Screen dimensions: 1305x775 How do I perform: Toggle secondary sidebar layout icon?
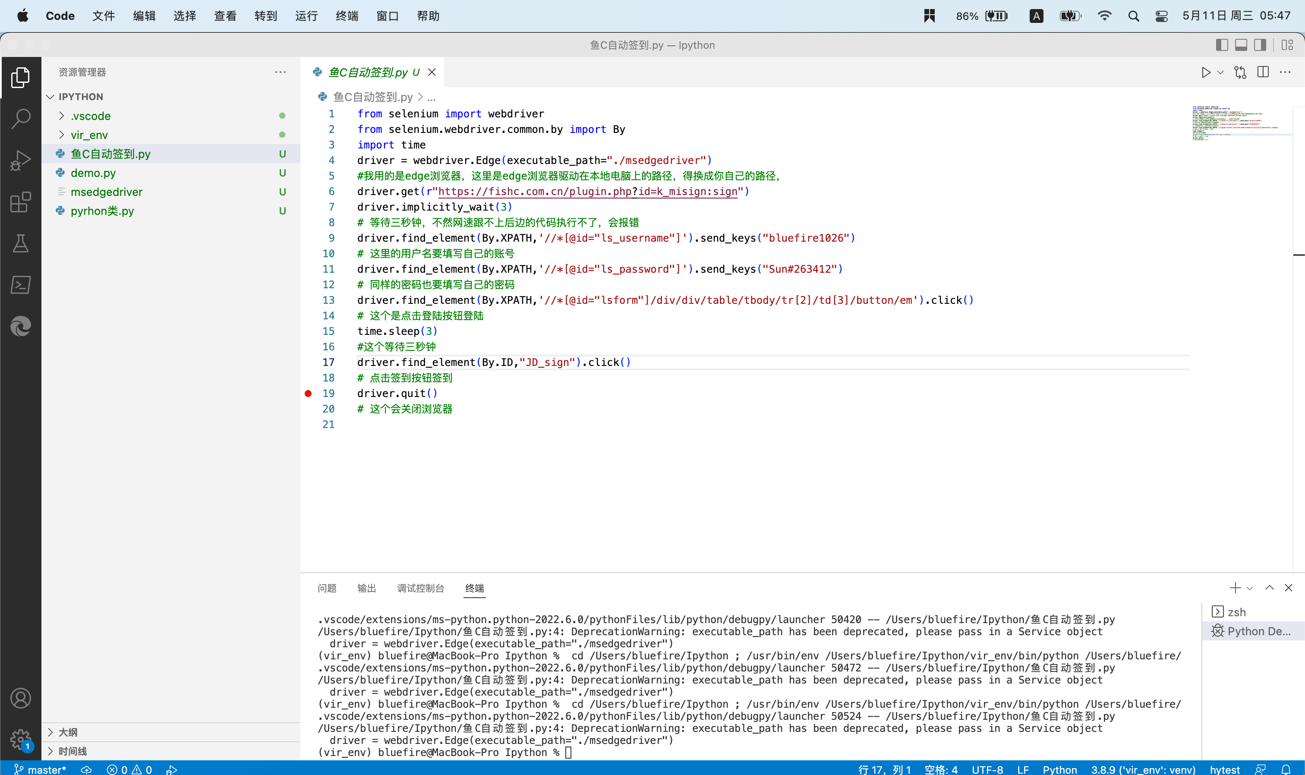[x=1260, y=45]
